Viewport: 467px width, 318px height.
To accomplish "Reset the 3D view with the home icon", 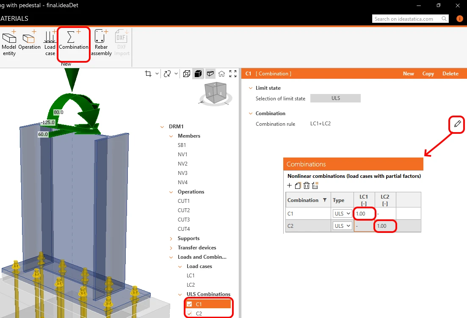I will (x=221, y=74).
